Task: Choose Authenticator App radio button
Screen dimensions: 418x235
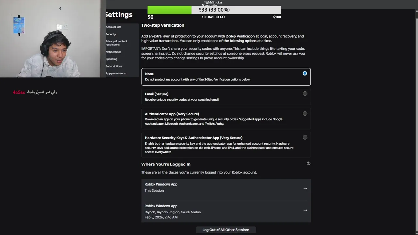Action: click(305, 114)
